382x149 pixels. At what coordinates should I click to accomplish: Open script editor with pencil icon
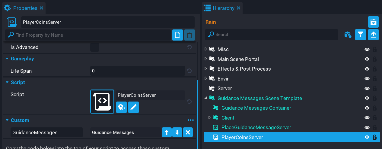coord(133,107)
